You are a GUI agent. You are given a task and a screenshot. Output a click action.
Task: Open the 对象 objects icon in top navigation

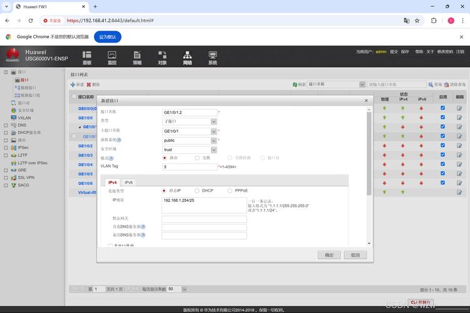pos(162,58)
